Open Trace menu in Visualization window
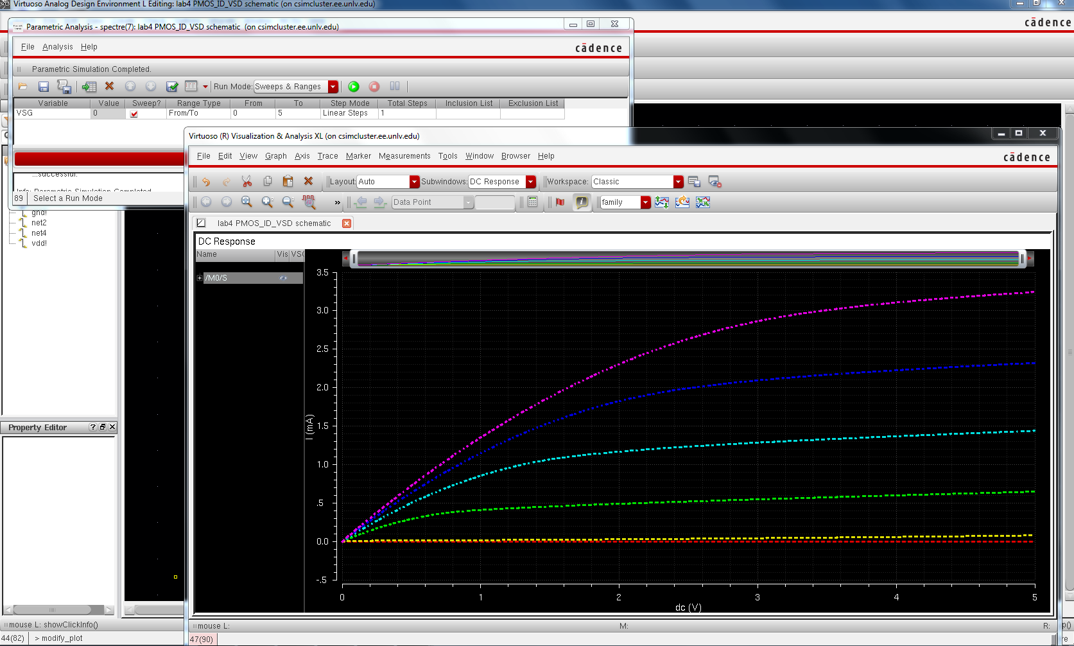Viewport: 1074px width, 646px height. (327, 156)
